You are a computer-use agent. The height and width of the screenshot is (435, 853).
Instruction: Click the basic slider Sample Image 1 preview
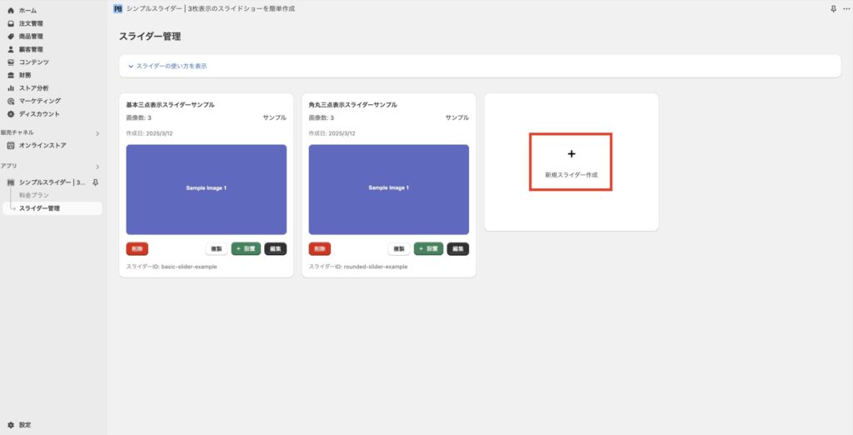(207, 189)
